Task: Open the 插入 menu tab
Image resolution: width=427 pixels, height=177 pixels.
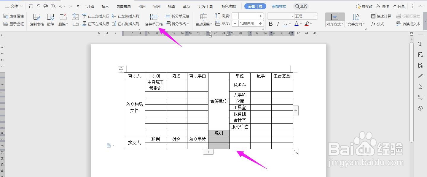Action: point(105,6)
